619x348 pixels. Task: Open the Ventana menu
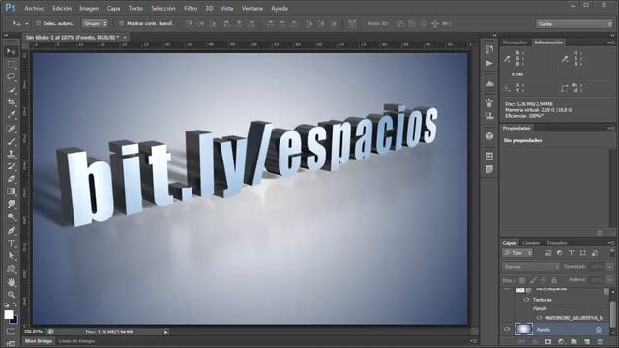(x=251, y=9)
